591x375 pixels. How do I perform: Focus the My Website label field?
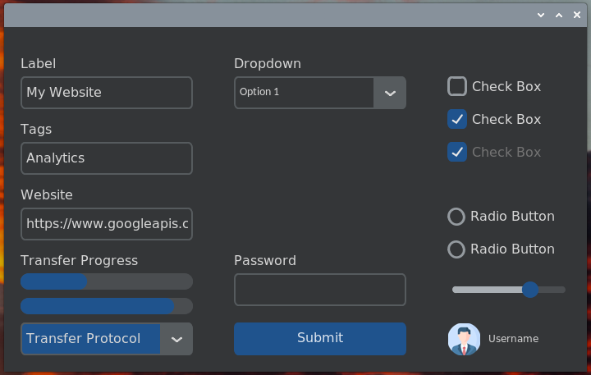[x=107, y=93]
